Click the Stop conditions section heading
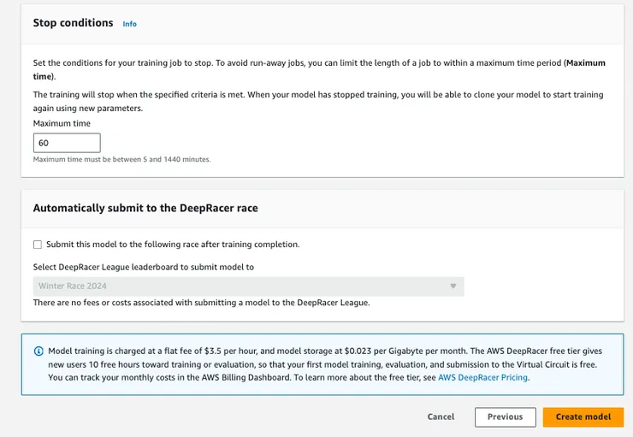The width and height of the screenshot is (633, 437). [73, 23]
